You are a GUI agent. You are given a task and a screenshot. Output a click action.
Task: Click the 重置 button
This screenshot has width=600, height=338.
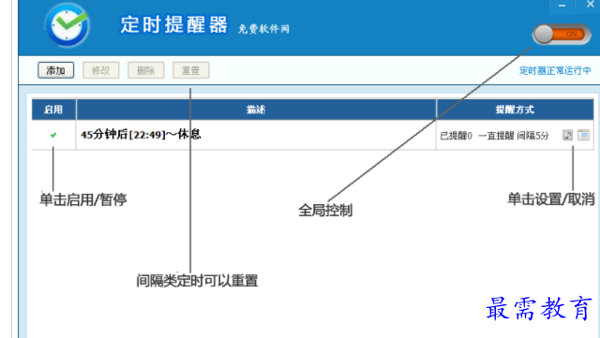(191, 70)
